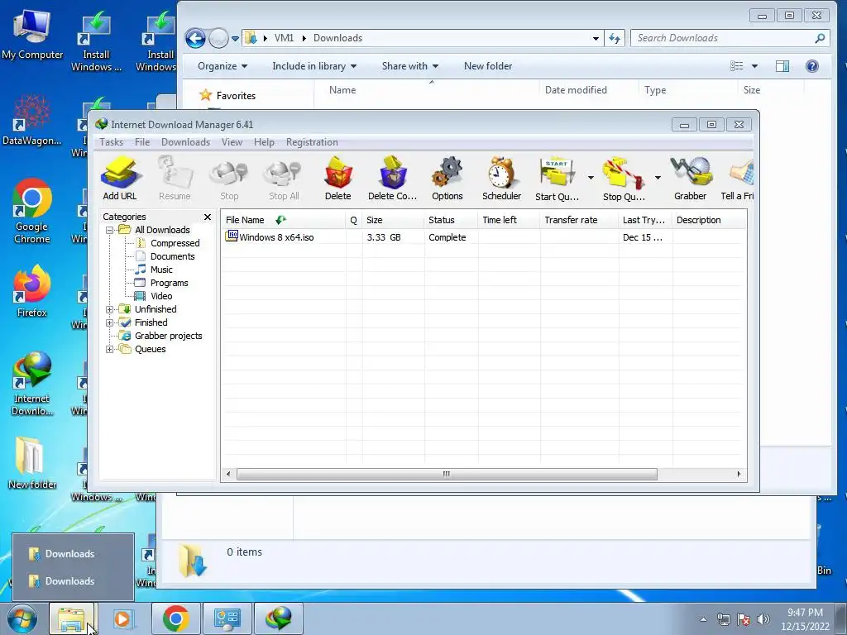Open Explorer address bar history dropdown
This screenshot has width=847, height=635.
[x=596, y=38]
